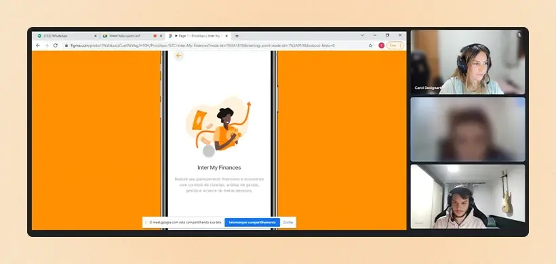Open a new browser tab

coord(237,36)
